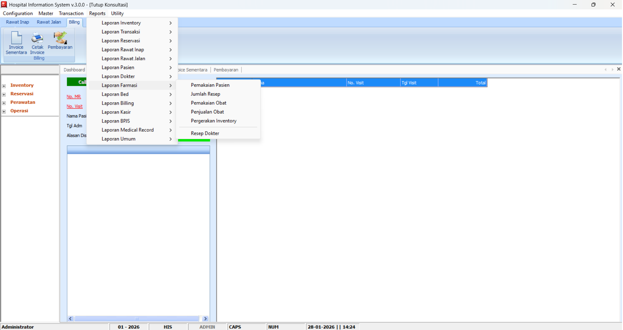This screenshot has width=623, height=330.
Task: Switch to the Rawat Jalan ribbon tab
Action: coord(49,22)
